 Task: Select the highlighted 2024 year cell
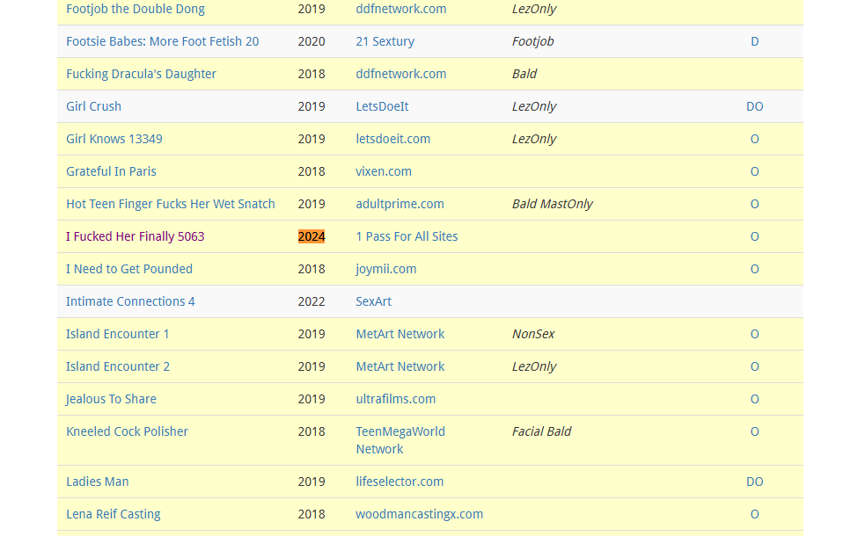pos(312,236)
